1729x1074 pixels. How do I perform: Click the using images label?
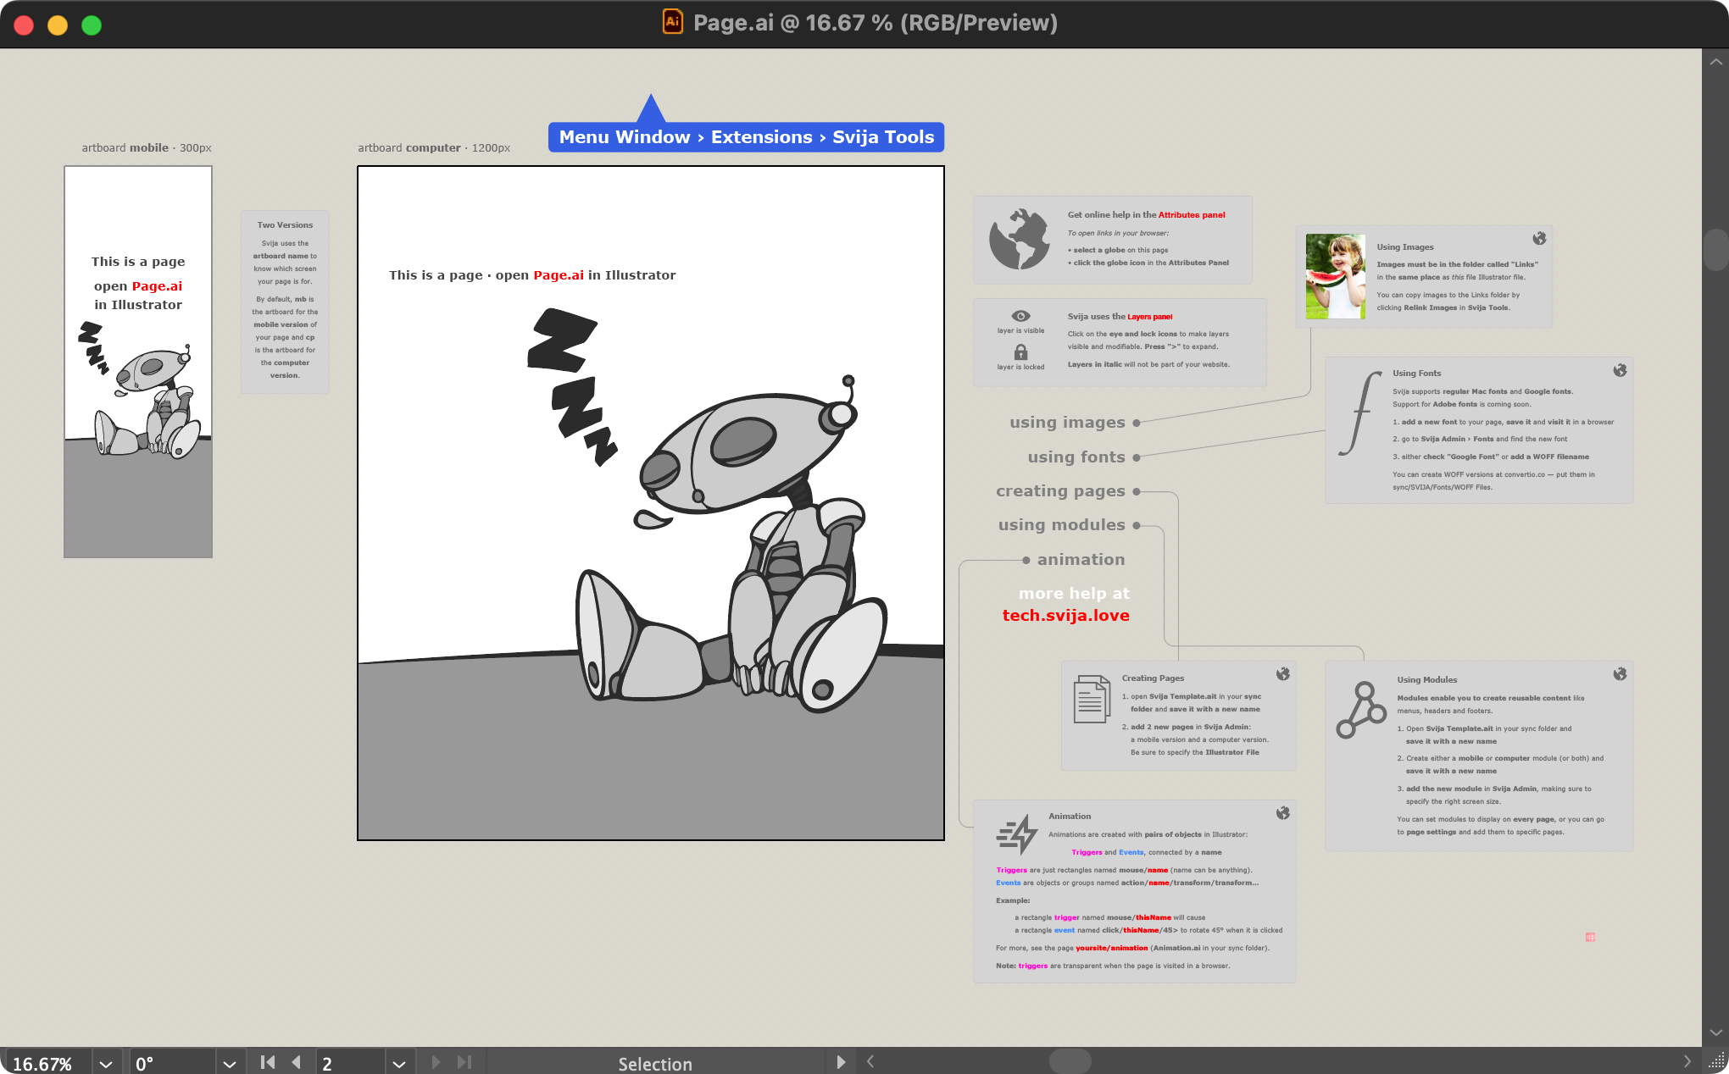pyautogui.click(x=1067, y=423)
